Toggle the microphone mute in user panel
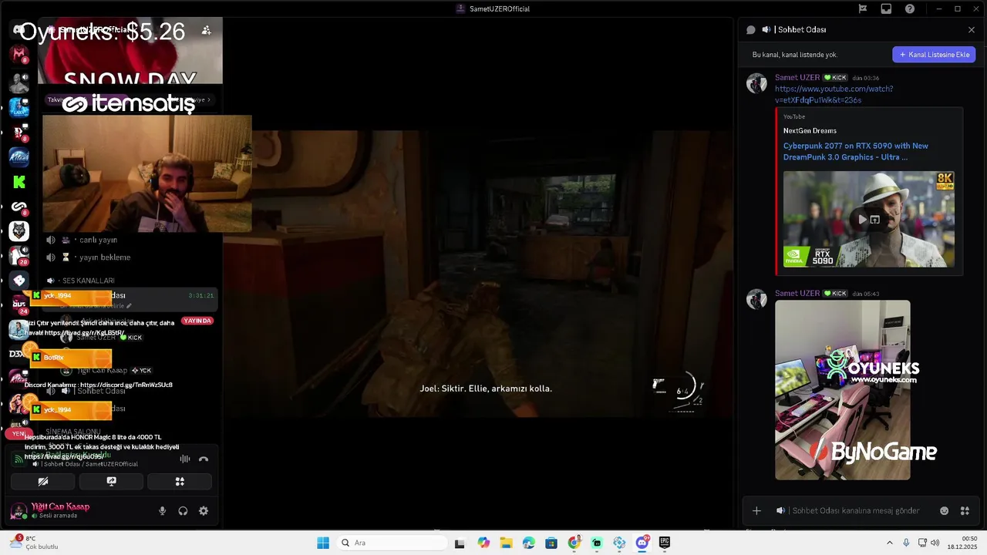The image size is (987, 555). pos(162,511)
